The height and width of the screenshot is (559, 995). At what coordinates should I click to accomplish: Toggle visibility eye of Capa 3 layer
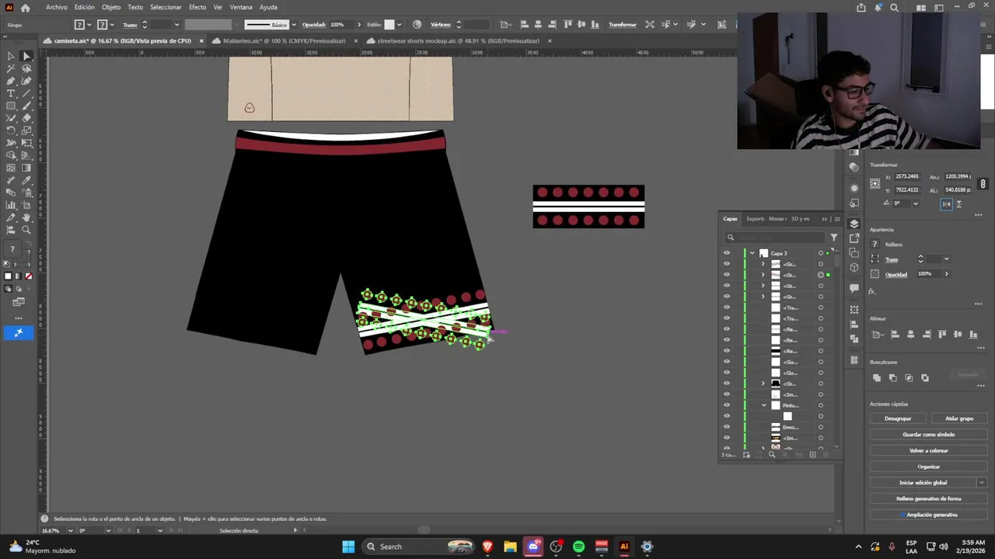[x=727, y=253]
